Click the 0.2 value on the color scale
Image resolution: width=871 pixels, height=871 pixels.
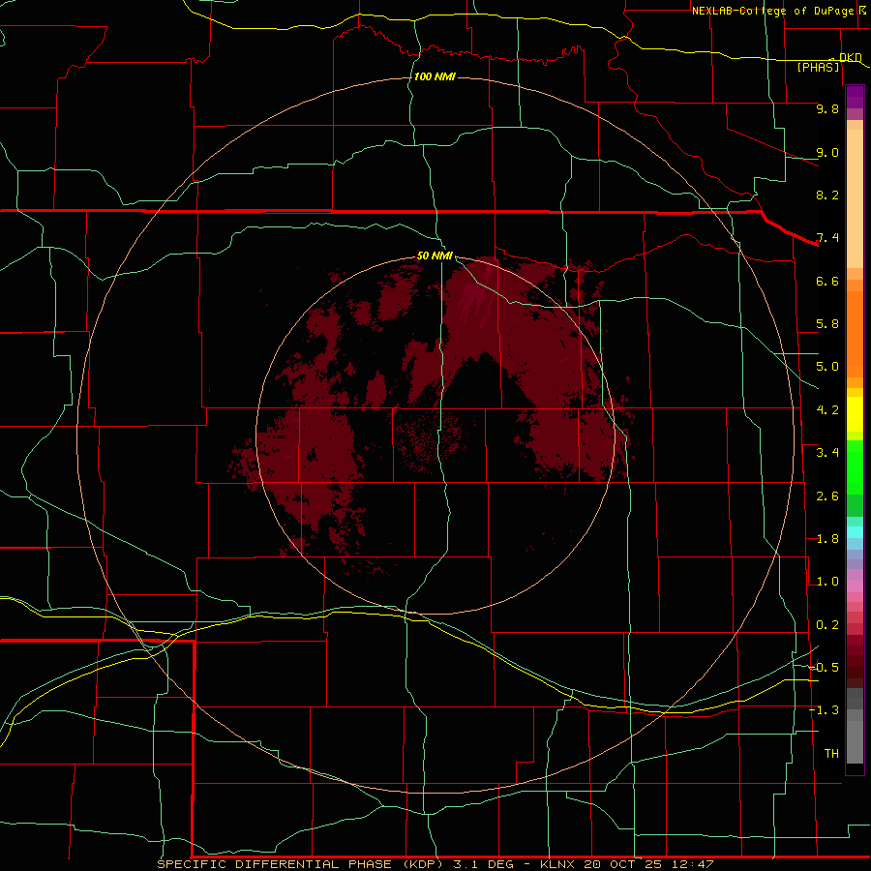pyautogui.click(x=827, y=625)
